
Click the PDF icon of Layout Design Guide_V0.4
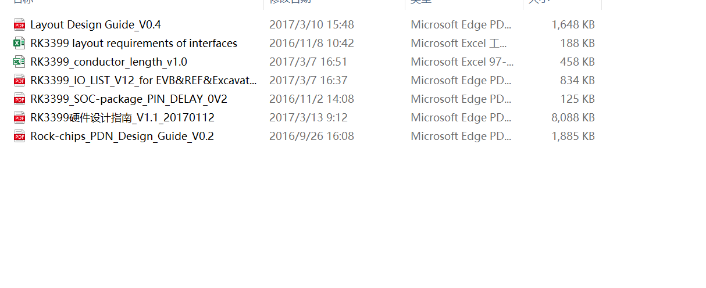pyautogui.click(x=19, y=24)
